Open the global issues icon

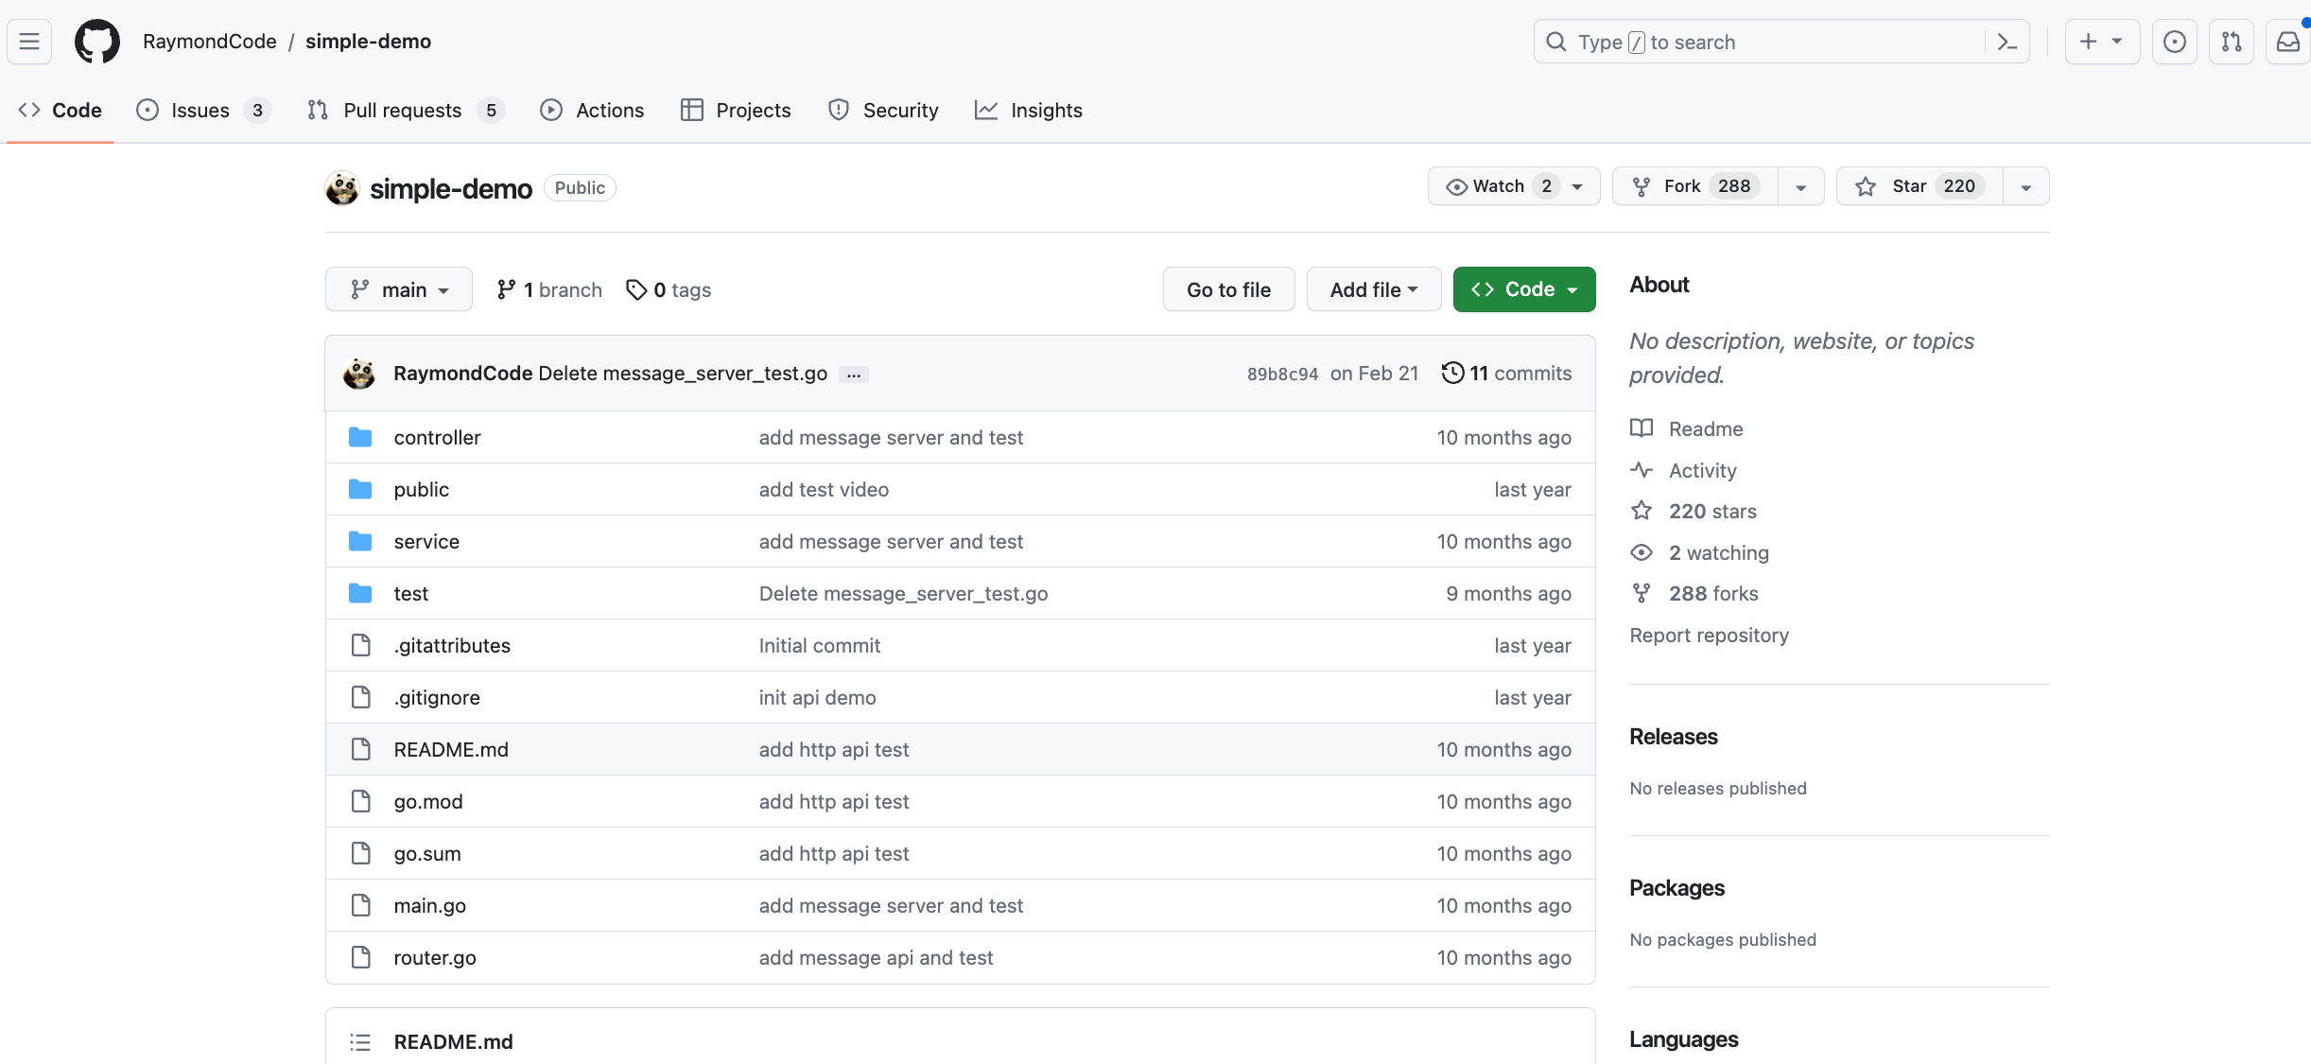pyautogui.click(x=2174, y=42)
